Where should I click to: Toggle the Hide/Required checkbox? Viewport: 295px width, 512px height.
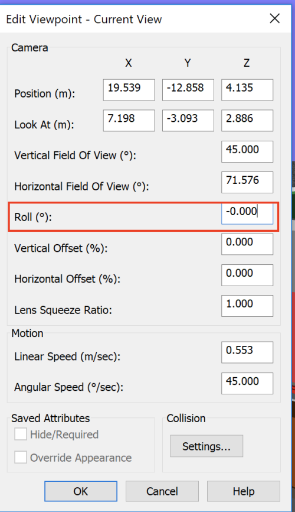pos(21,435)
